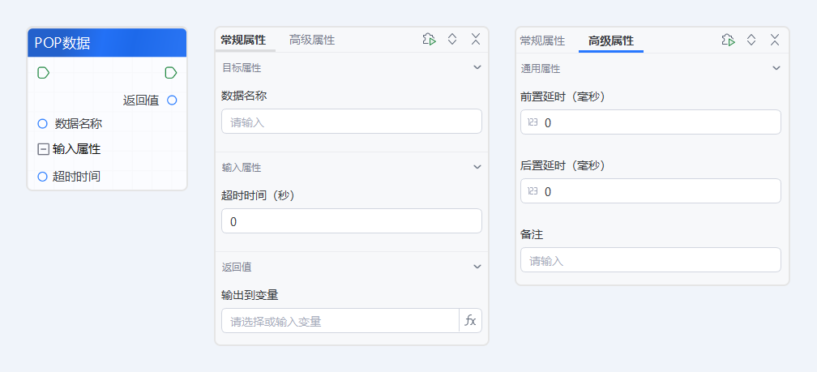
Task: Switch to 高级属性 tab in the 目标属性 panel
Action: tap(312, 40)
